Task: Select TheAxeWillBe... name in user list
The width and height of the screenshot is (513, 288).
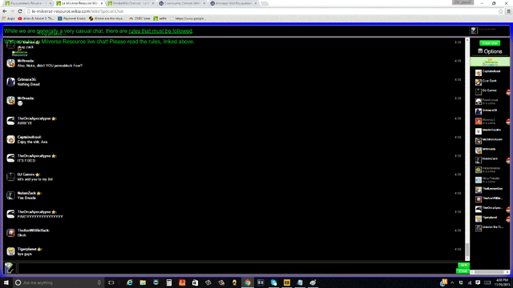Action: click(x=492, y=198)
